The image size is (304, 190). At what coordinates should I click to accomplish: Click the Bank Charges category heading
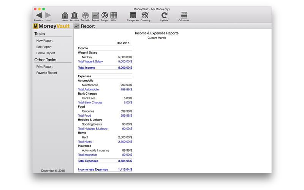(87, 93)
